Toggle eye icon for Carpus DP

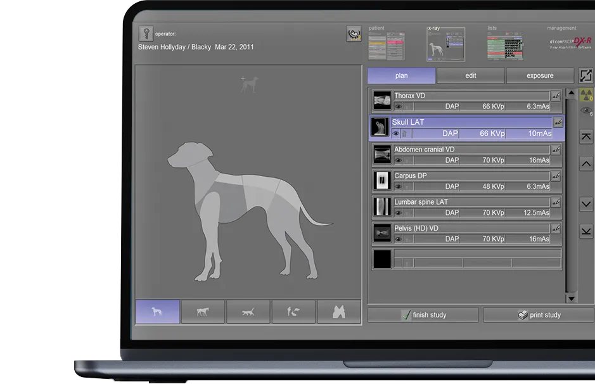pos(398,186)
